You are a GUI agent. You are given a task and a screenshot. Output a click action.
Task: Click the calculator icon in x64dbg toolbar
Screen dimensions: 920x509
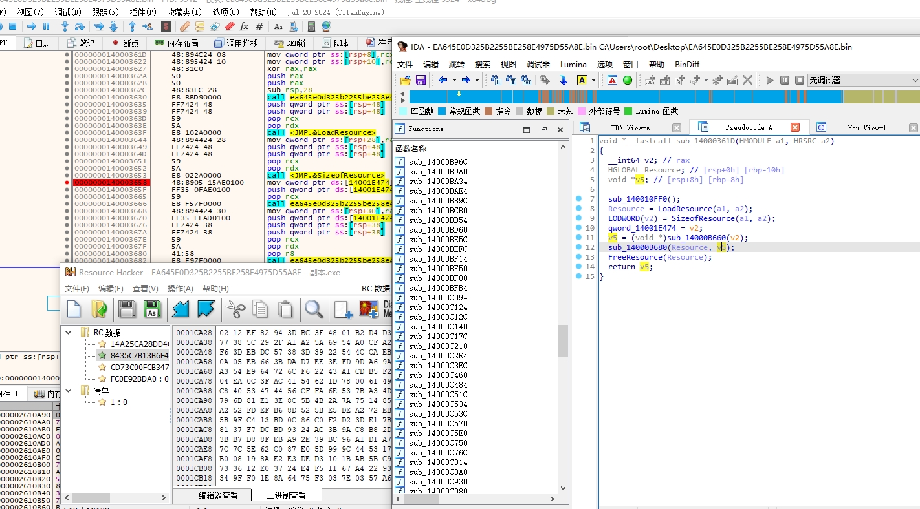tap(312, 26)
